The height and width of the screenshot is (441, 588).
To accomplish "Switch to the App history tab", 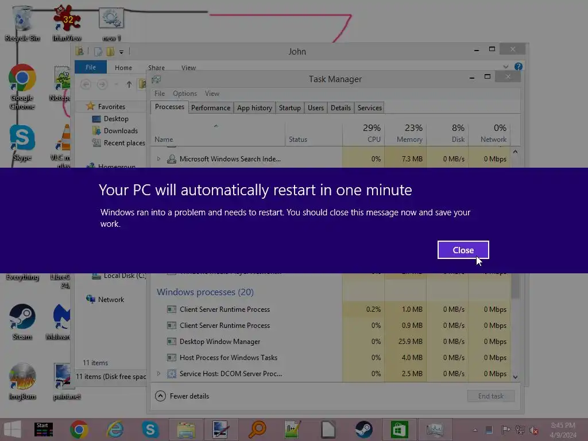I will click(254, 108).
